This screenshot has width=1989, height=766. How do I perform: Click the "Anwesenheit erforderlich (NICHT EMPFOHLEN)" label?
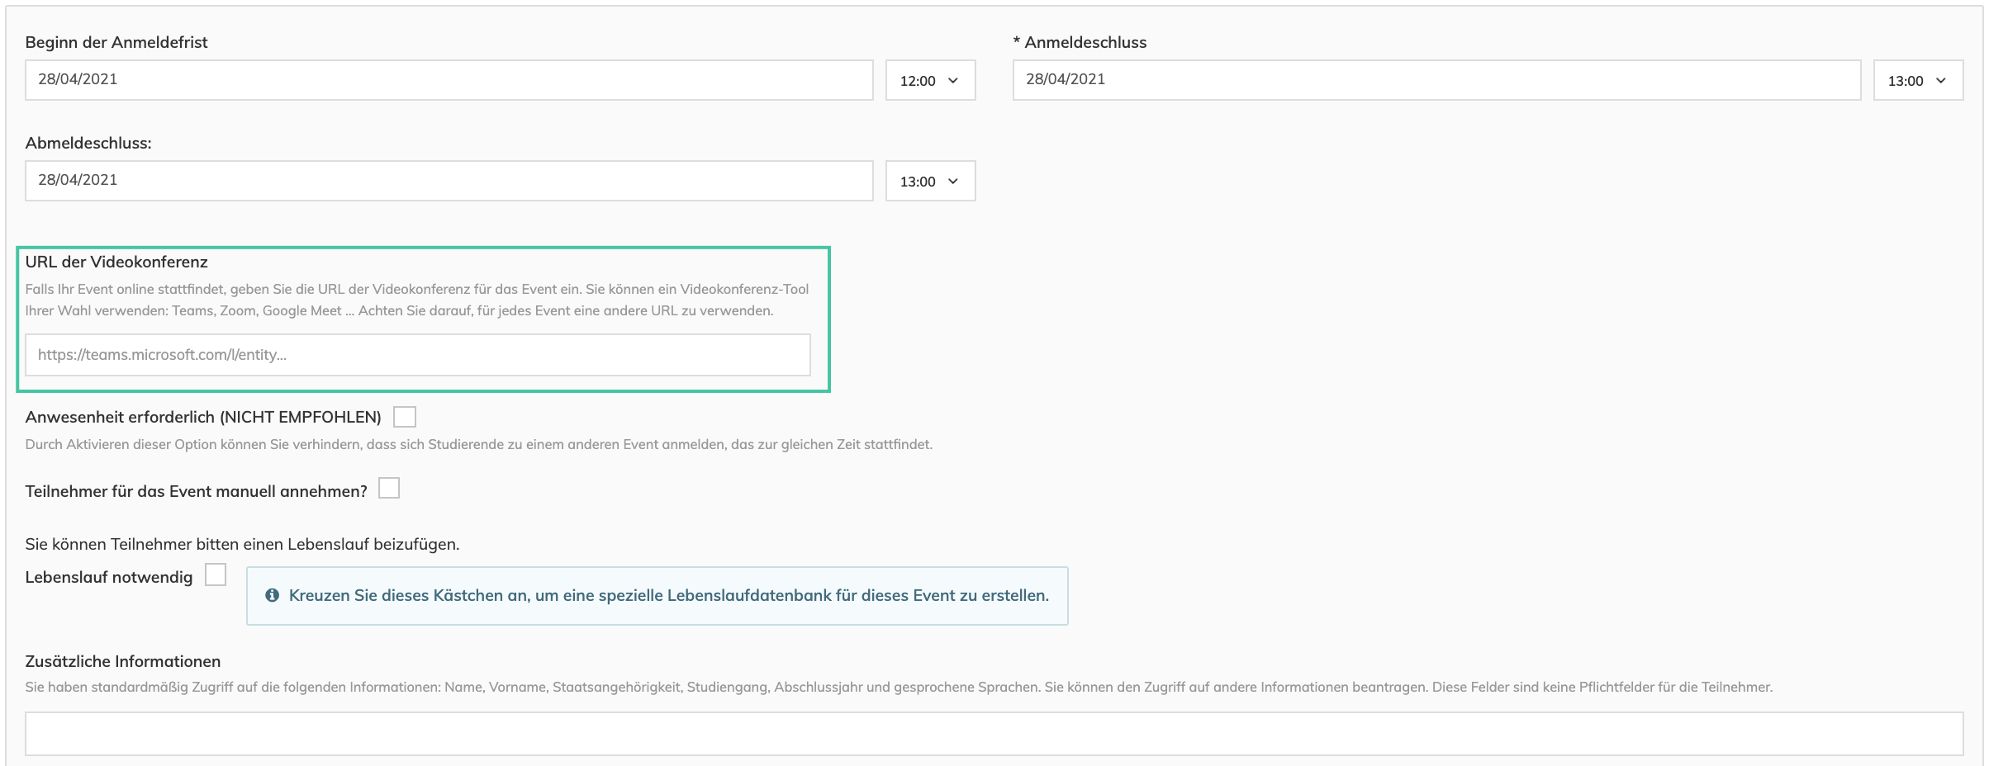point(203,417)
